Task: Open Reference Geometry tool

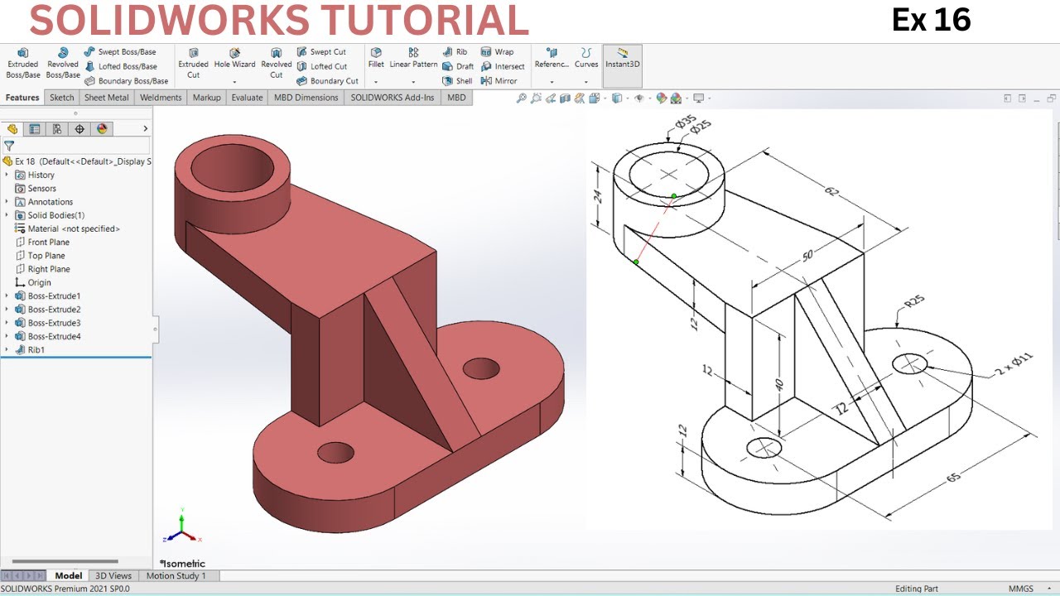Action: (552, 58)
